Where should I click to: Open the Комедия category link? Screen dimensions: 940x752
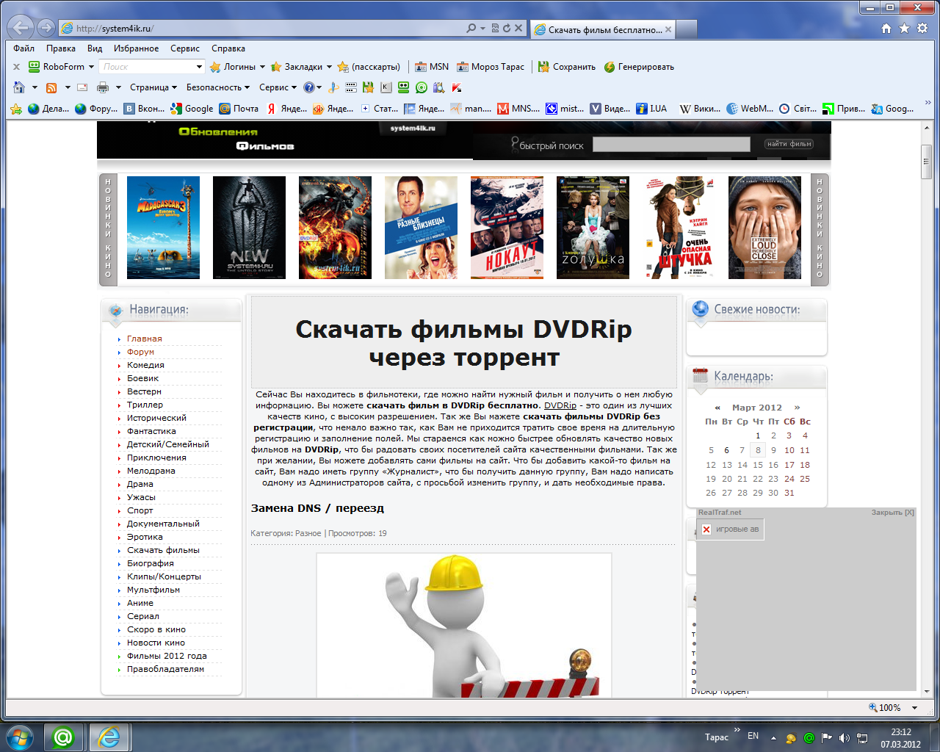point(145,365)
